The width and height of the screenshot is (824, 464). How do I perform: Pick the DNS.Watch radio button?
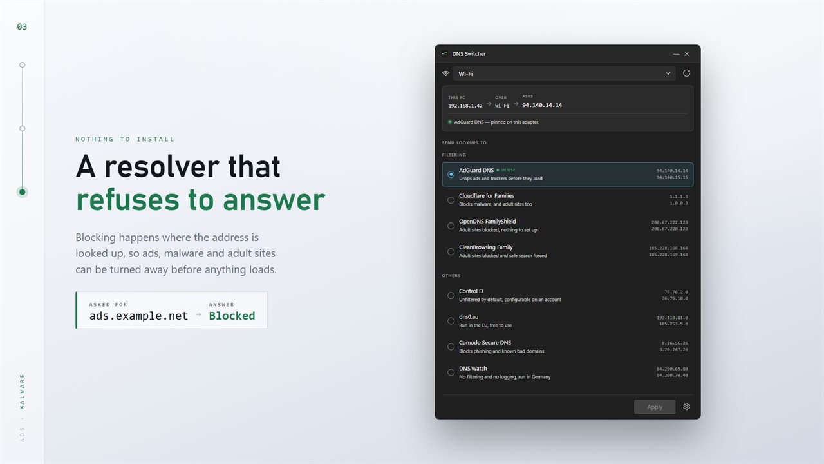point(451,372)
